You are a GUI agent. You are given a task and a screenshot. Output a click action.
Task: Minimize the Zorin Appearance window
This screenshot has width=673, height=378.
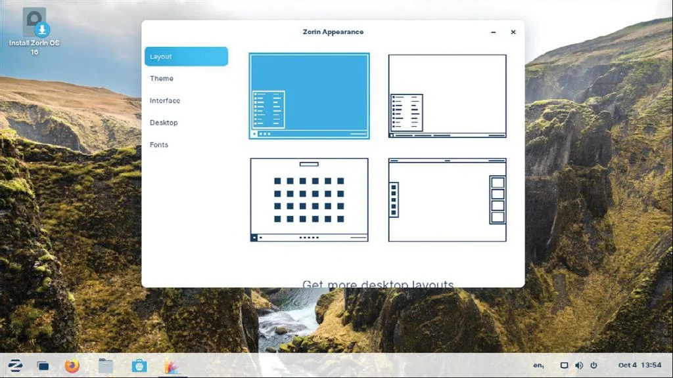(x=494, y=32)
